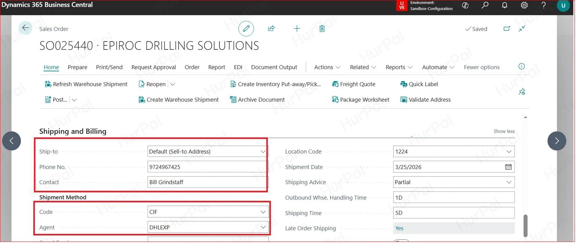Image resolution: width=576 pixels, height=243 pixels.
Task: Open Location Code dropdown
Action: 509,151
